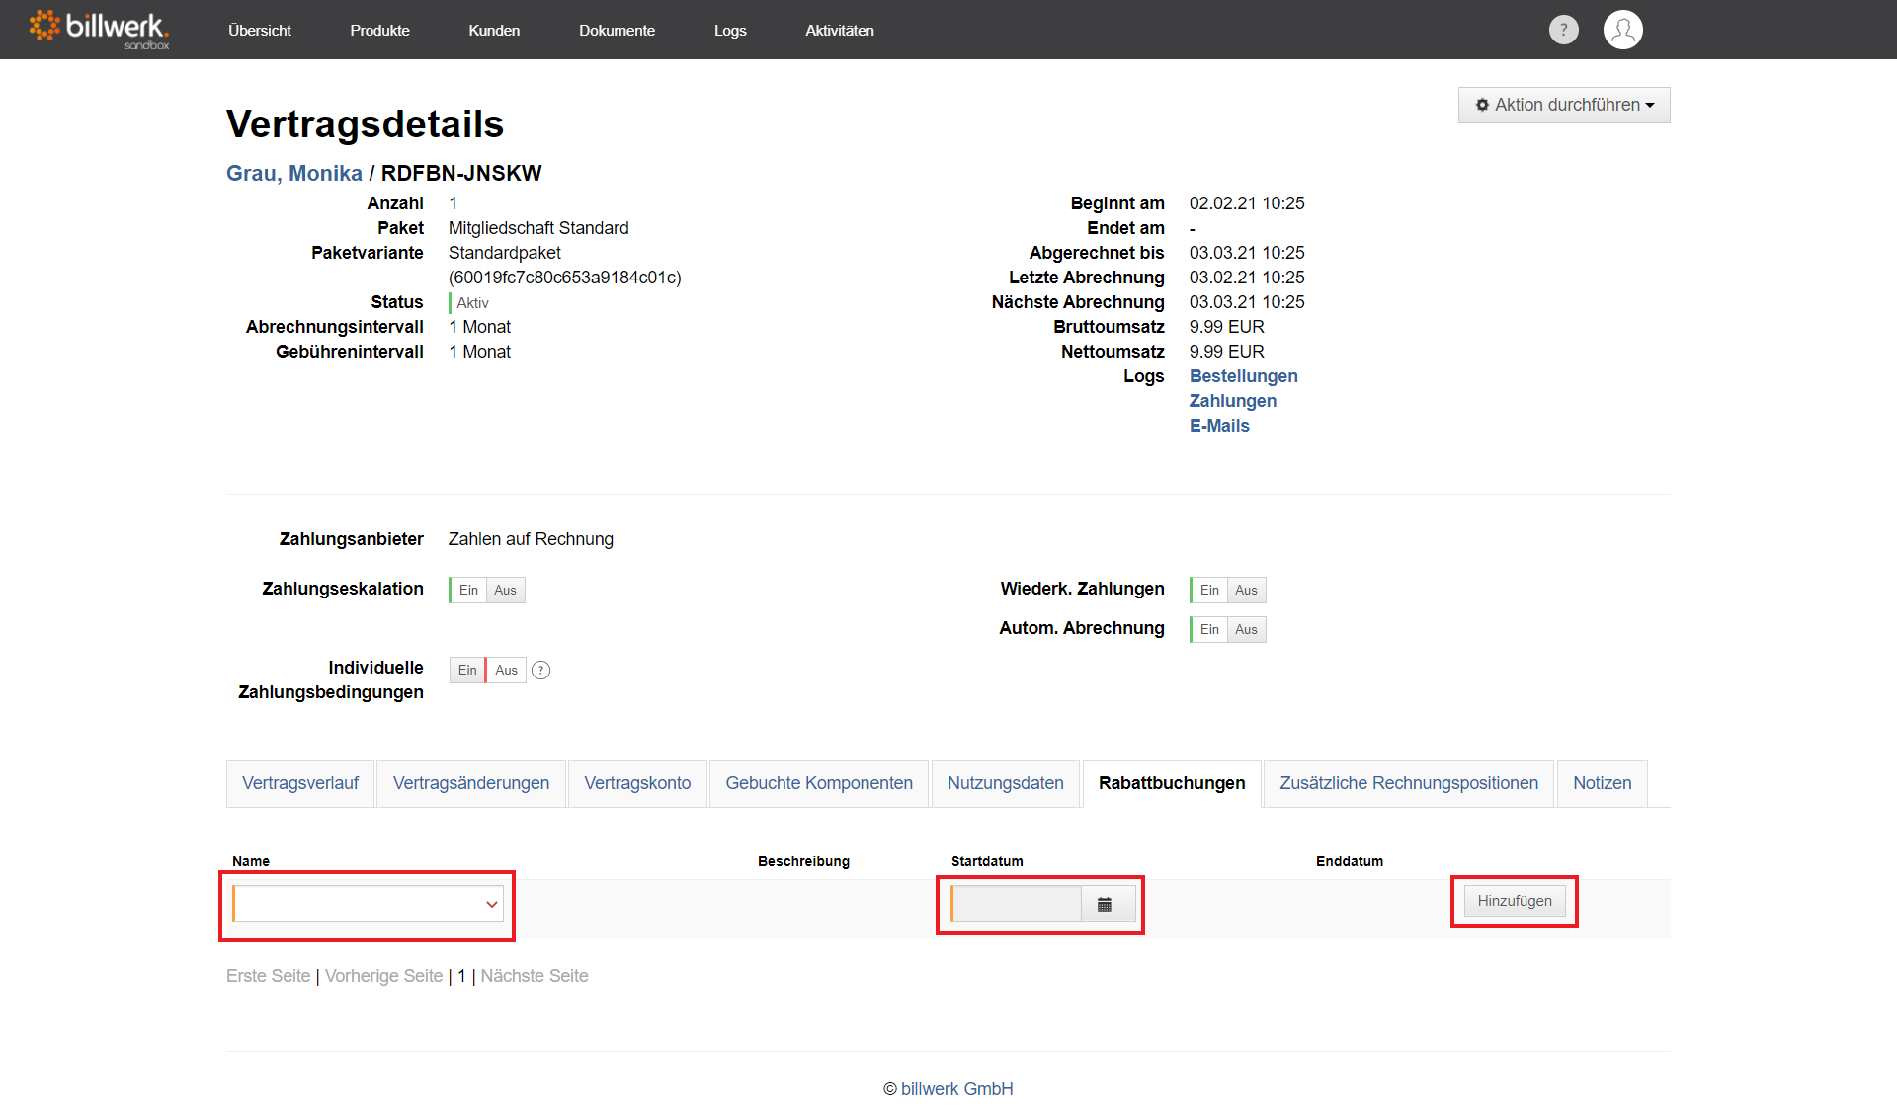Go to Nächste Seite
This screenshot has width=1897, height=1114.
pyautogui.click(x=535, y=976)
